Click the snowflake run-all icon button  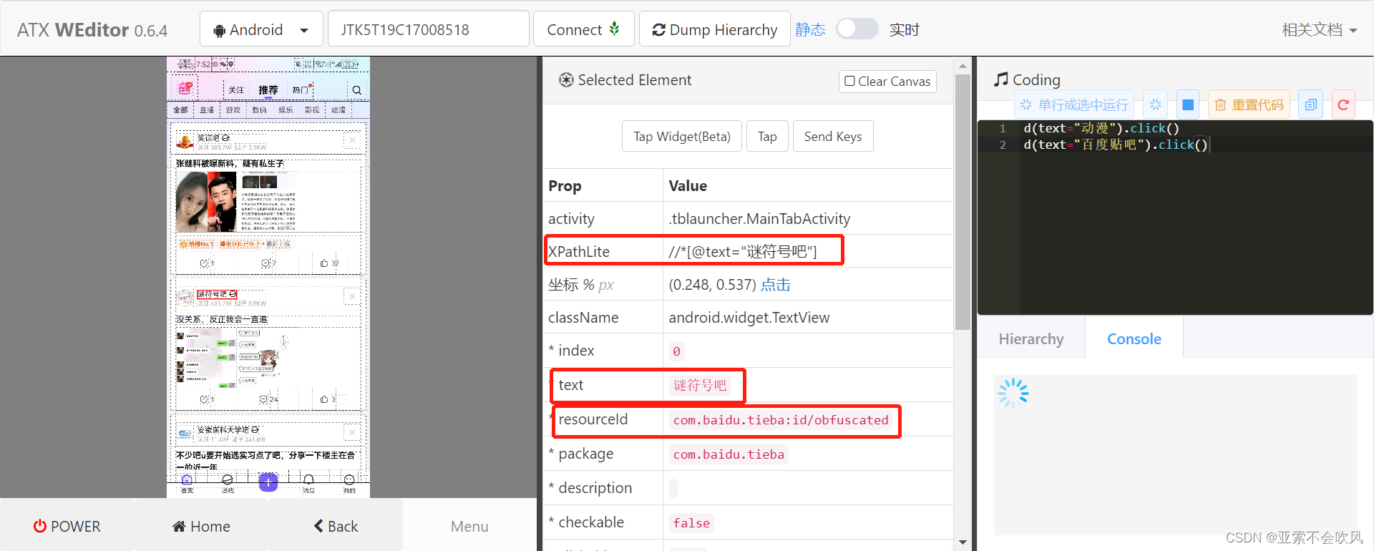(x=1155, y=105)
